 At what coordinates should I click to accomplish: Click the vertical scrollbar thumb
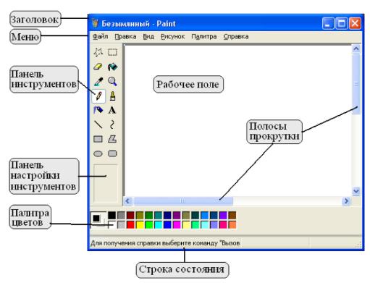(x=356, y=84)
